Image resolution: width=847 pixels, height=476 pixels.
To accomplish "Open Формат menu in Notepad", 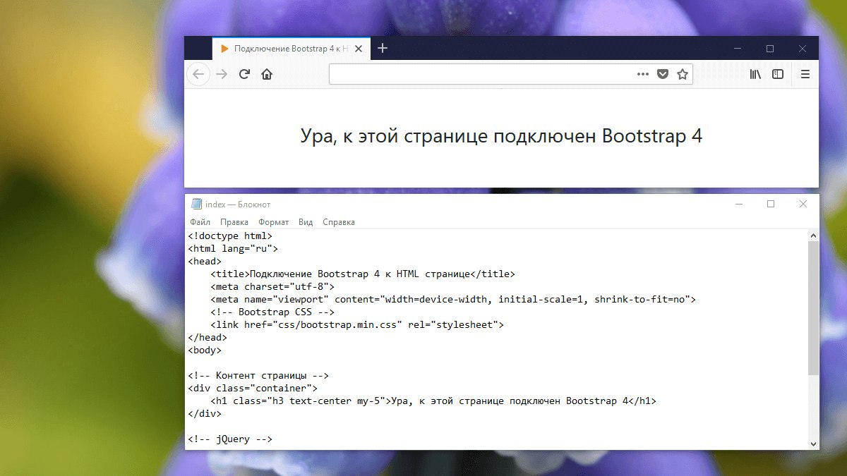I will [273, 222].
